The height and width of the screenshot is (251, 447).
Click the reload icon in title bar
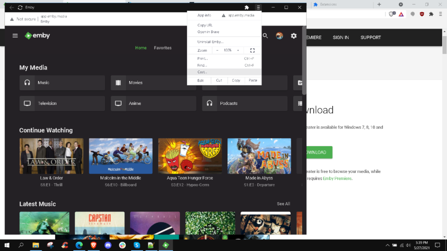20,8
